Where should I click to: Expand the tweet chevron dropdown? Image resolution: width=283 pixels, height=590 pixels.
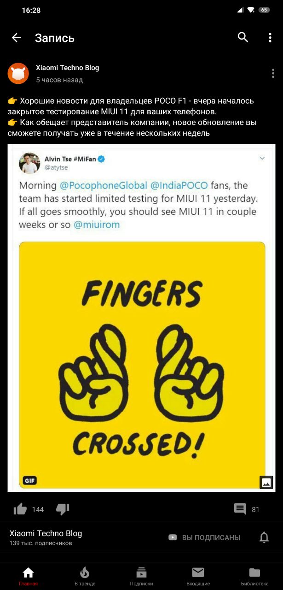pyautogui.click(x=262, y=158)
